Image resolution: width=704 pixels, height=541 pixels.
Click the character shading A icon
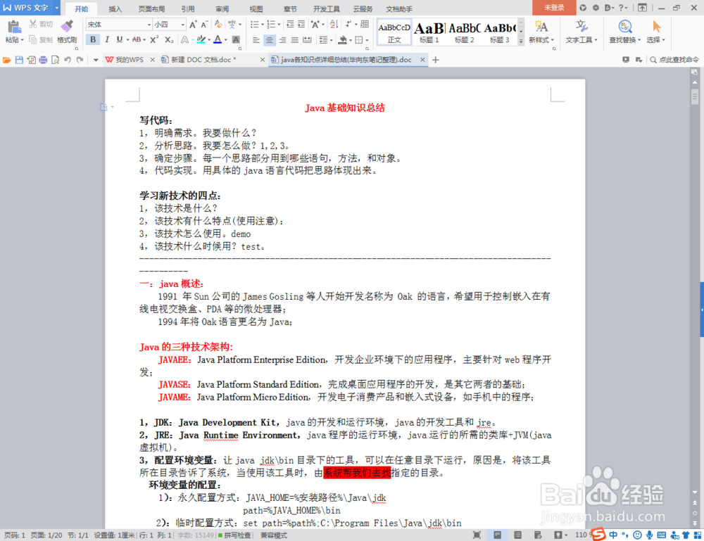coord(236,39)
